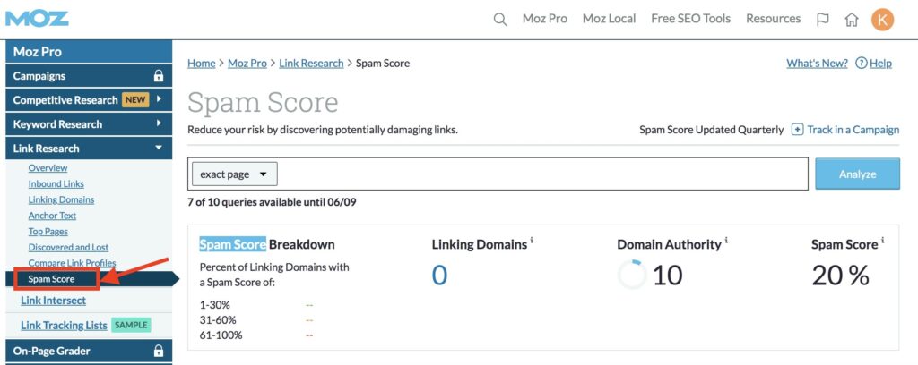Image resolution: width=918 pixels, height=365 pixels.
Task: Click the Linking Domains count 0
Action: click(439, 275)
